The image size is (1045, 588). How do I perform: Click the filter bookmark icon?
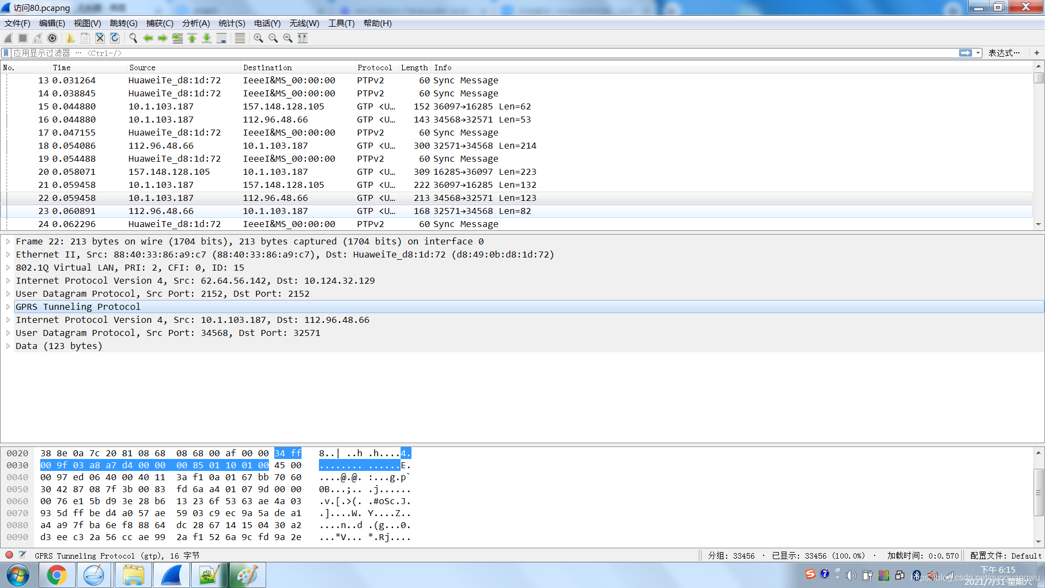coord(6,53)
